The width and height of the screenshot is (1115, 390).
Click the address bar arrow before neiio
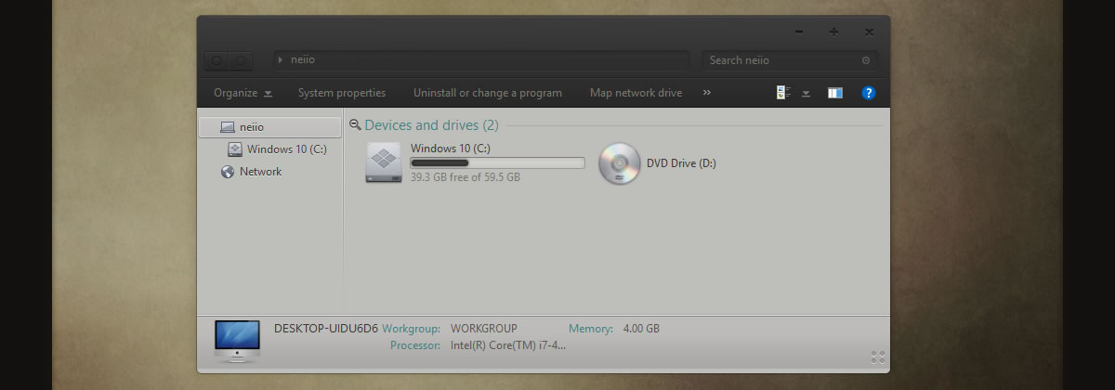(x=281, y=60)
